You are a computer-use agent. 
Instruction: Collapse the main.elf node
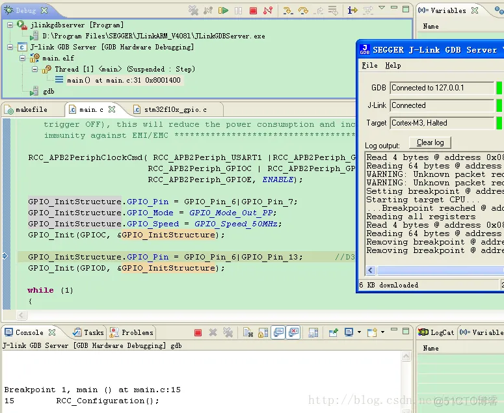click(22, 58)
